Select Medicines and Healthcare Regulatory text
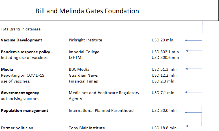 (104, 93)
